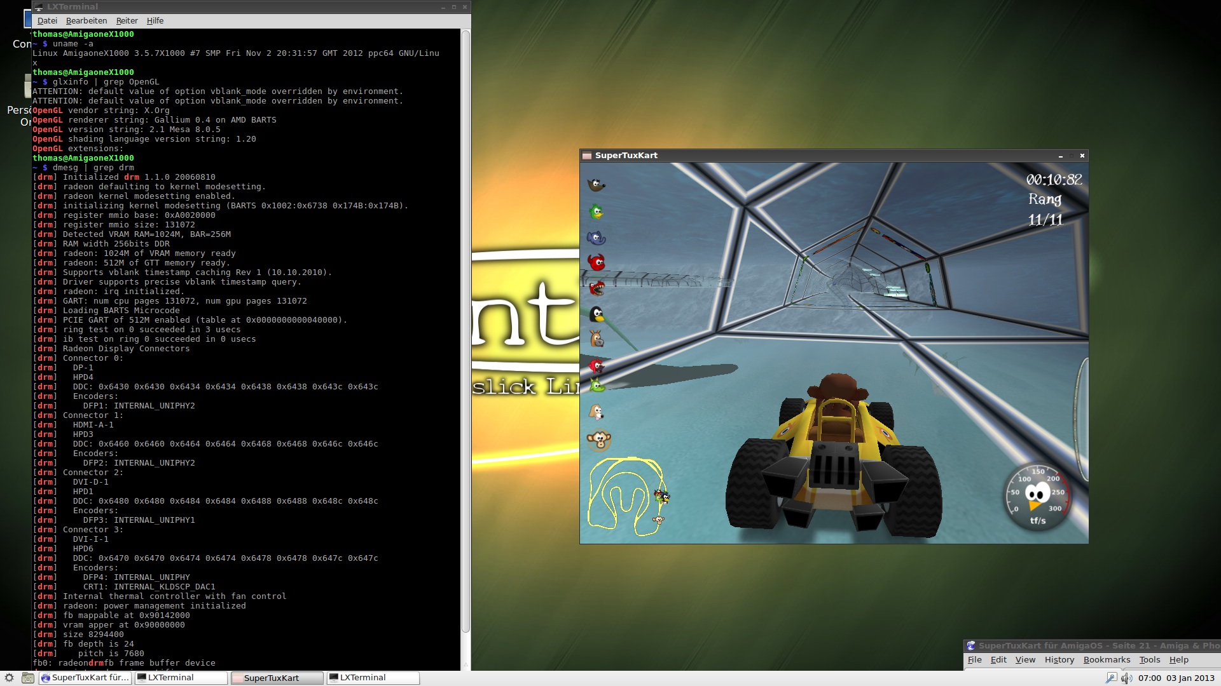Click the Tux penguin kart icon
1221x686 pixels.
(x=596, y=314)
